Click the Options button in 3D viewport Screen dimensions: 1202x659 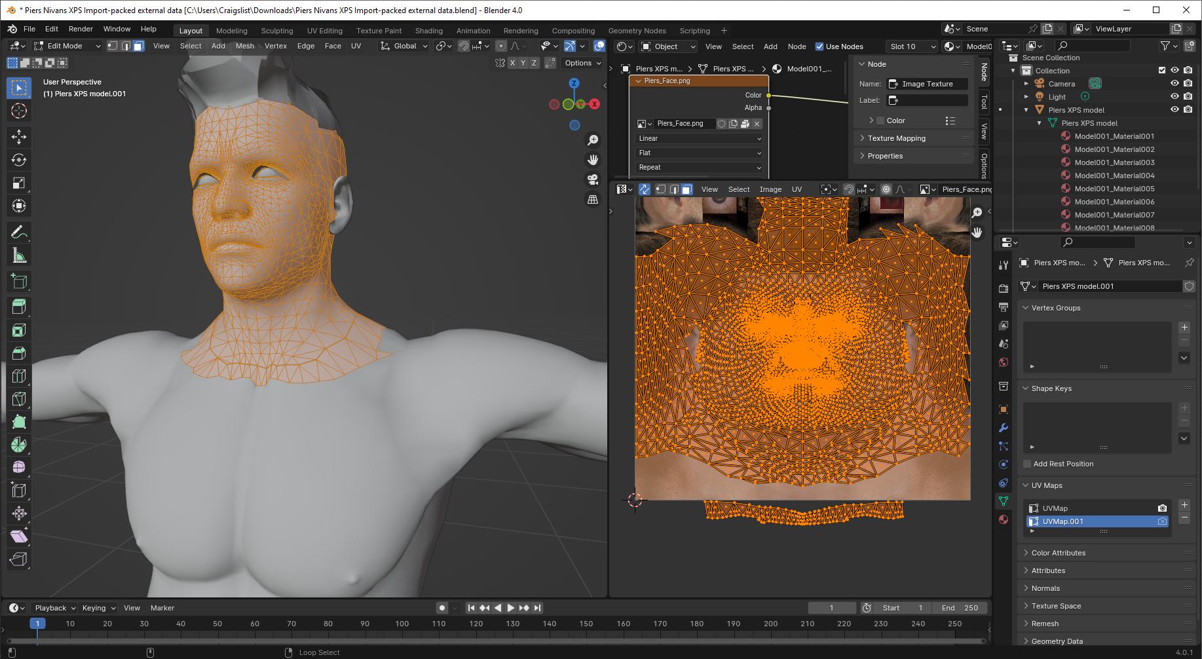583,63
